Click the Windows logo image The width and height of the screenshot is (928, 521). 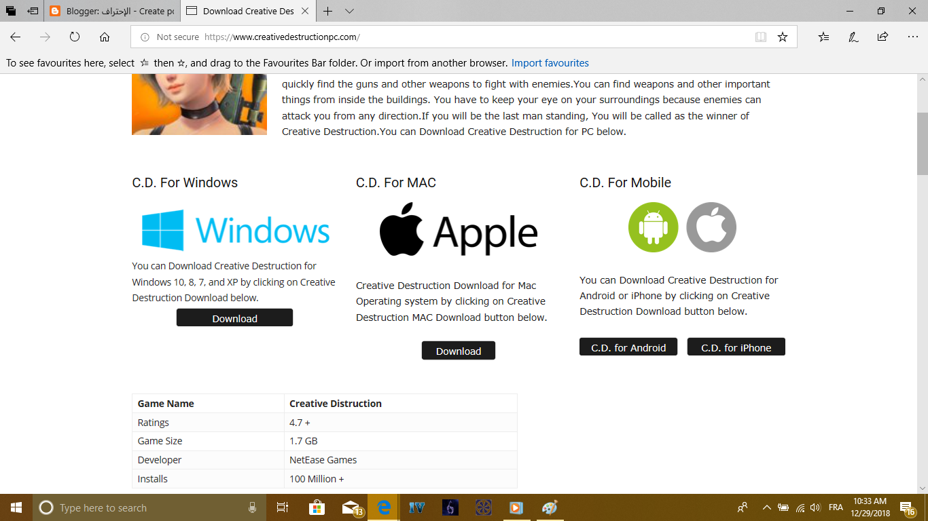click(x=236, y=230)
